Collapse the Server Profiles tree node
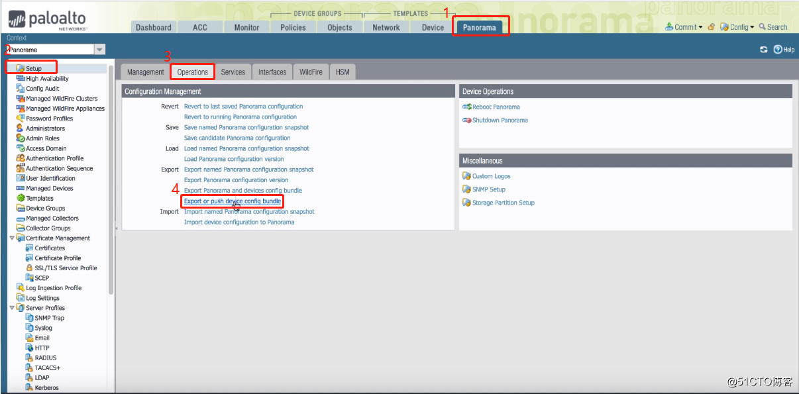799x394 pixels. tap(12, 308)
